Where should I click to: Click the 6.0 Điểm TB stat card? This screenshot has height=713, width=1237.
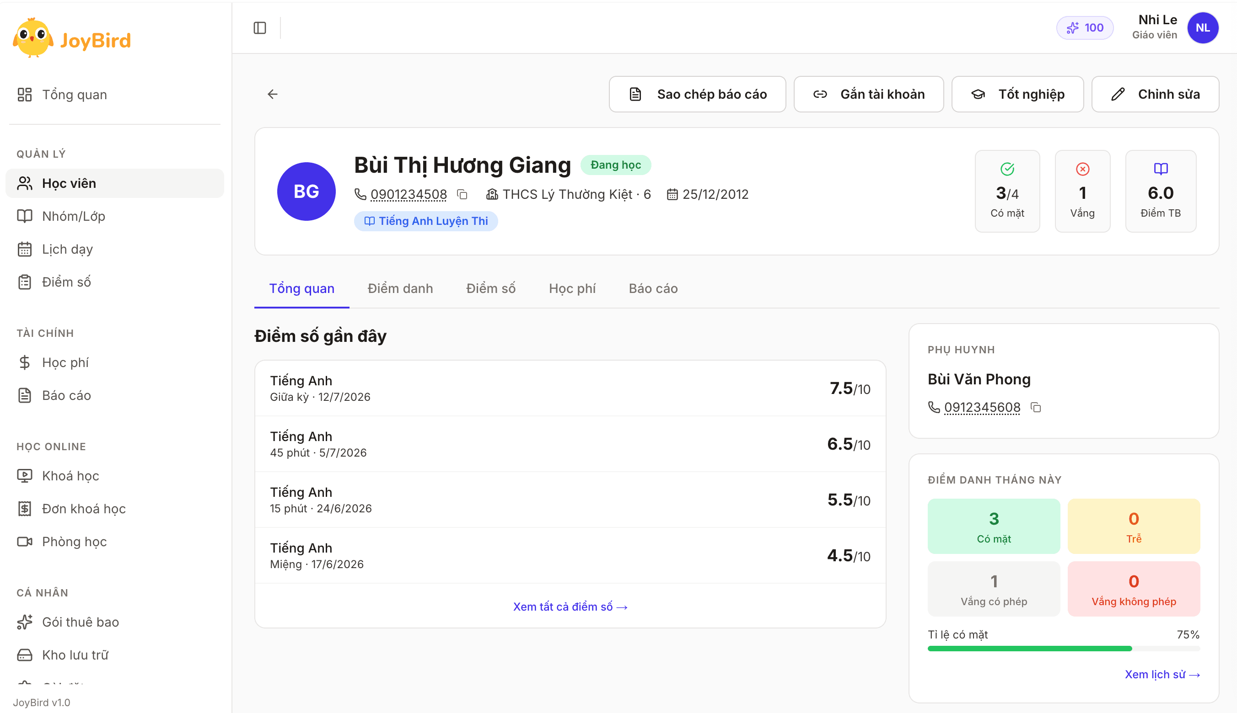1161,191
